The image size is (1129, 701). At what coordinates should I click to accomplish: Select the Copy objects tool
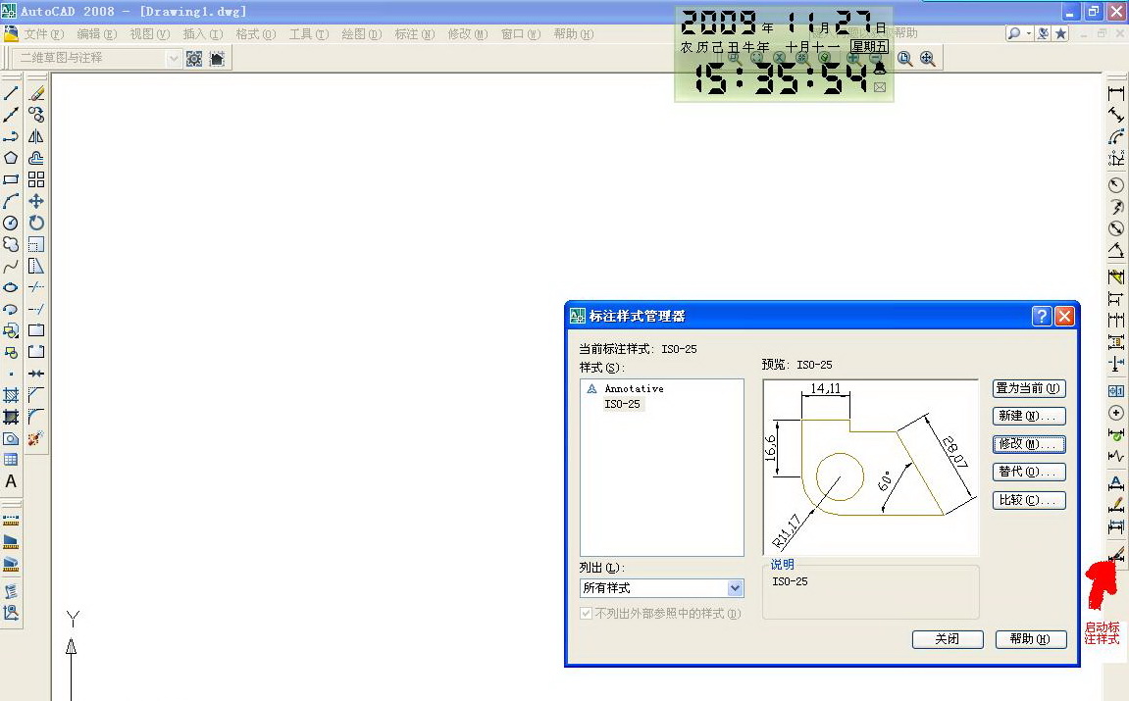pos(36,115)
